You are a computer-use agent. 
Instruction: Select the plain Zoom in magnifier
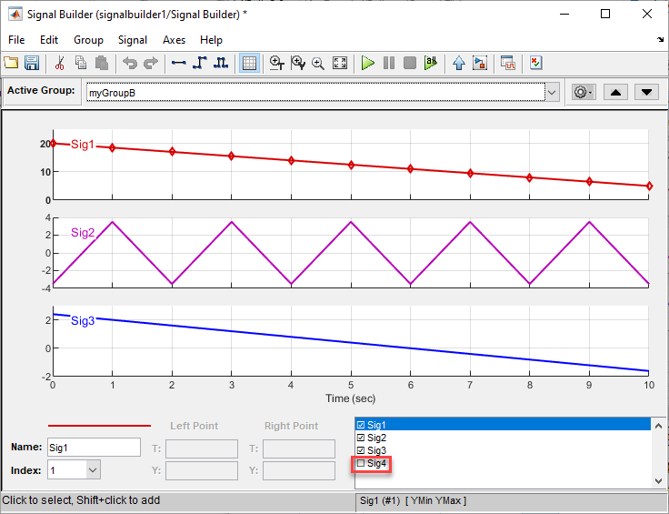point(318,63)
